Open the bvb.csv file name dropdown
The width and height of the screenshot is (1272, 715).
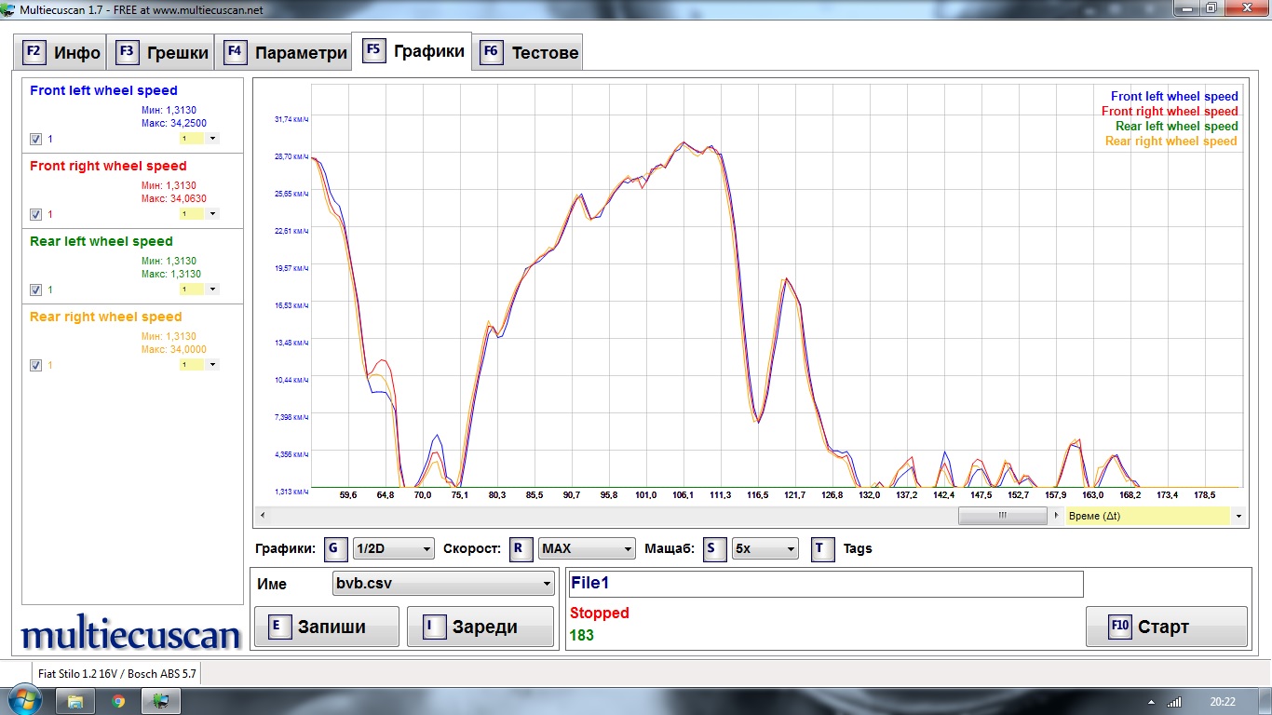point(443,585)
